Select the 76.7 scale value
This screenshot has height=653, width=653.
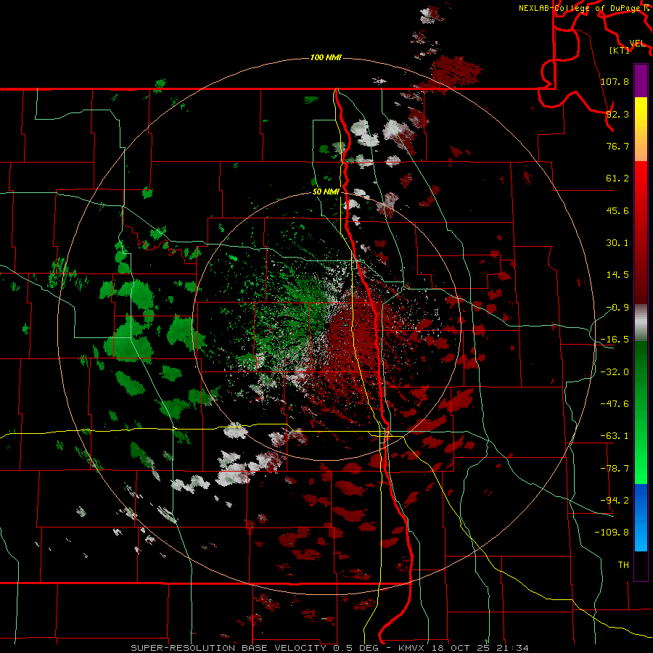617,146
